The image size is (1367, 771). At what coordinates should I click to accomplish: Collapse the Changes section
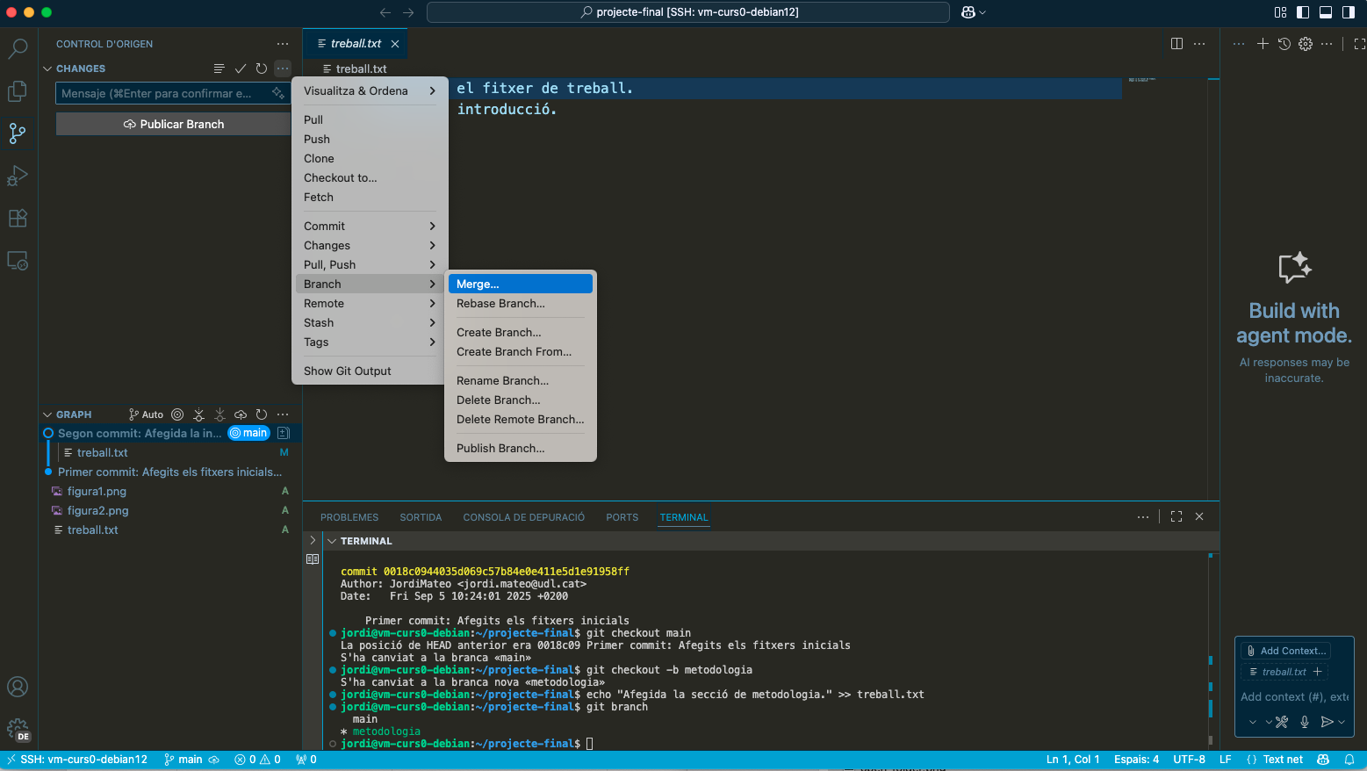point(47,68)
